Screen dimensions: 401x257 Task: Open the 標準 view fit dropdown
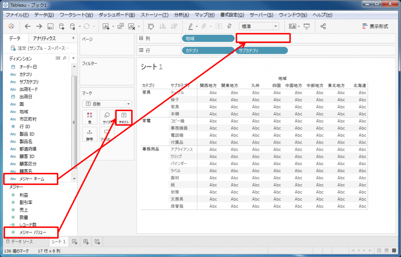click(258, 26)
